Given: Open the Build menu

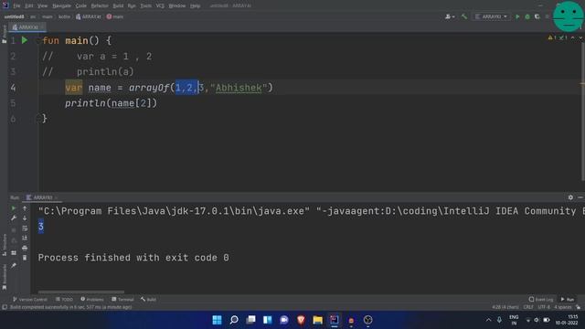Looking at the screenshot, I should point(118,6).
